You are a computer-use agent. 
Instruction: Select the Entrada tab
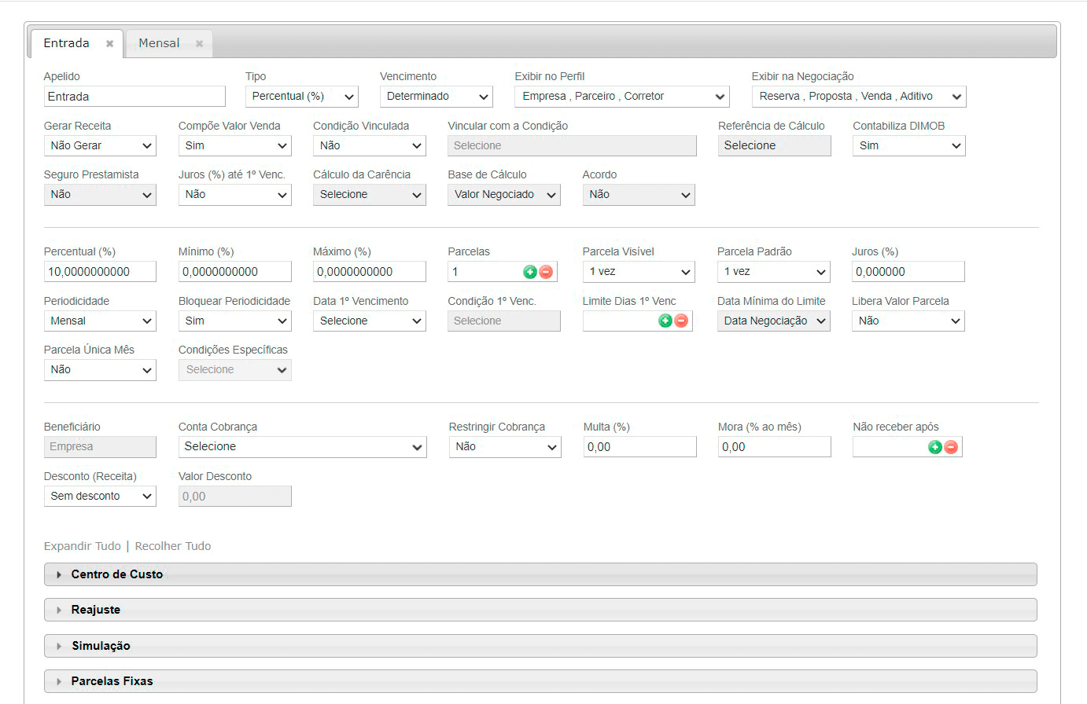coord(66,43)
